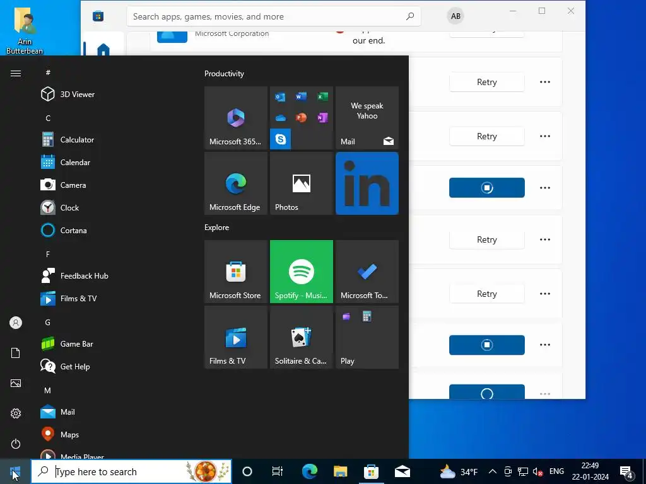Open Task View on taskbar
The image size is (646, 484).
278,471
